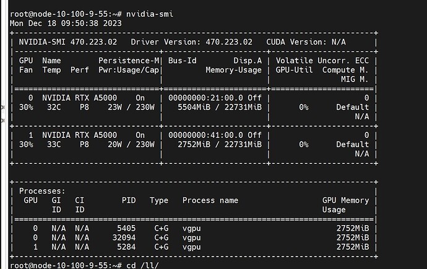
Task: Click the 'MIG M.' header text
Action: pos(355,79)
